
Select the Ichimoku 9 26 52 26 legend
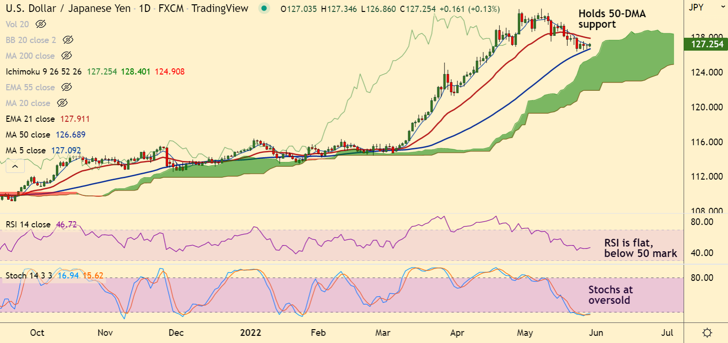pyautogui.click(x=44, y=72)
